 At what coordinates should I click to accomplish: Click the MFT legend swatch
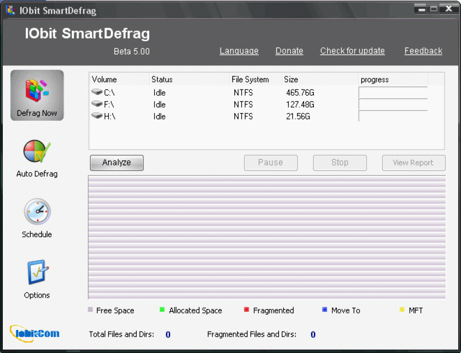(x=402, y=310)
